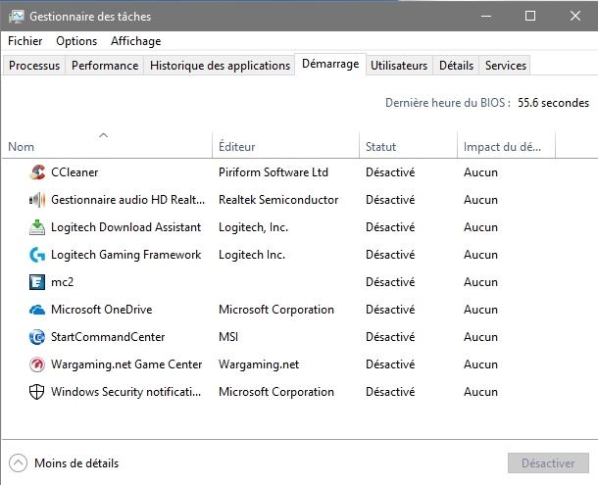Go to the Utilisateurs tab
Viewport: 598px width, 485px height.
[x=399, y=66]
